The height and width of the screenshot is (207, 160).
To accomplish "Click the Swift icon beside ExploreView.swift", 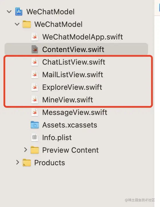I will 35,87.
